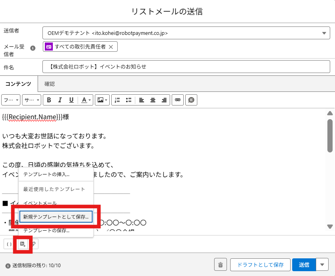Align text to the right
The image size is (335, 276).
164,100
